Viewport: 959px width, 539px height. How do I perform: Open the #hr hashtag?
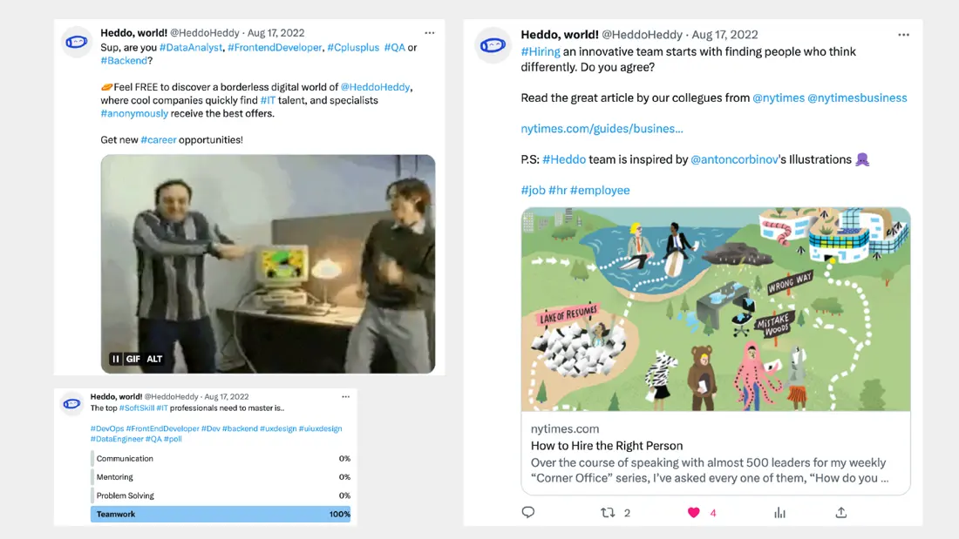tap(558, 190)
